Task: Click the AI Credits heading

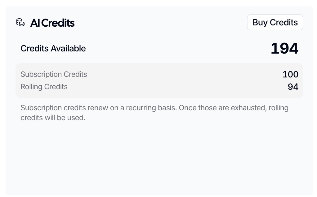Action: point(52,23)
